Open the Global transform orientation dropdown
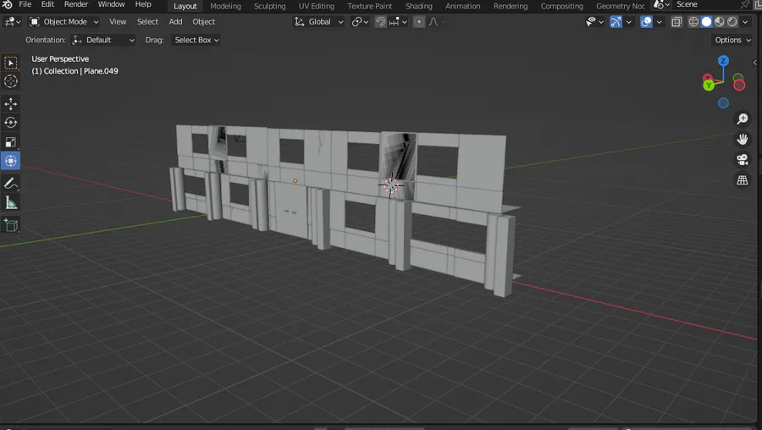Screen dimensions: 762x430 click(x=319, y=22)
